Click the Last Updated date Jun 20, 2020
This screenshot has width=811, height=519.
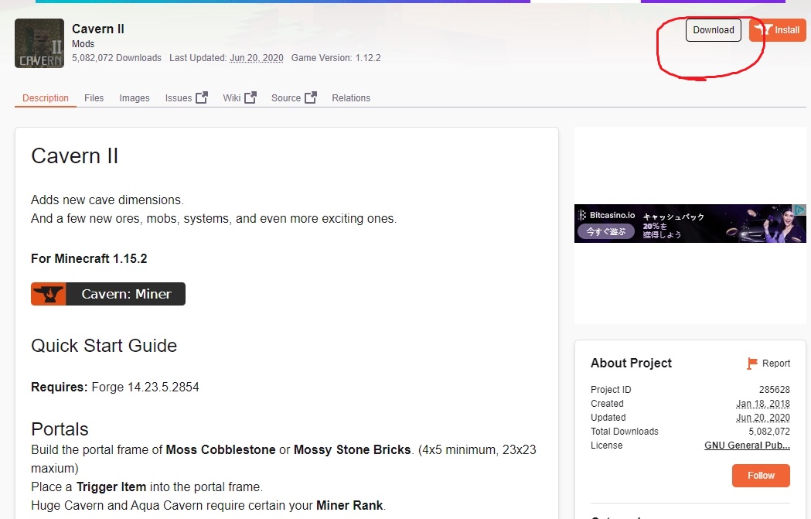coord(257,58)
